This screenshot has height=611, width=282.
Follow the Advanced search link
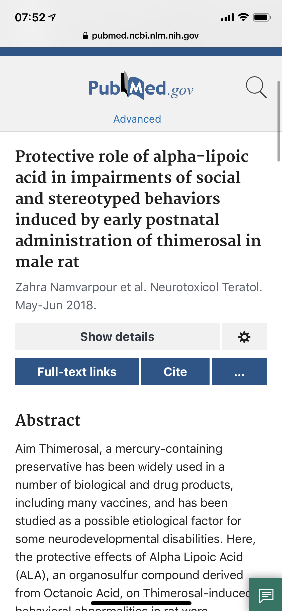(x=137, y=119)
